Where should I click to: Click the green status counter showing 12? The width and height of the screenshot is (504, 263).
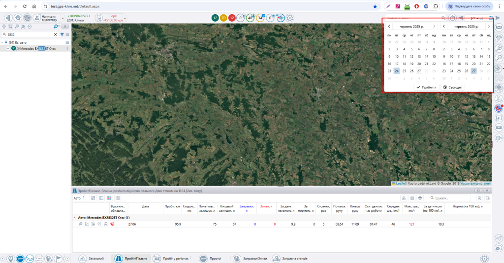(x=215, y=18)
